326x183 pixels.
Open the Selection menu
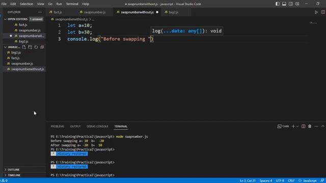click(26, 4)
